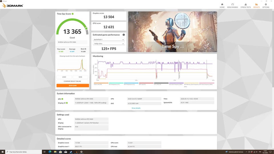Viewport: 274px width, 154px height.
Task: Click the volume icon in the system tray
Action: coord(257,152)
